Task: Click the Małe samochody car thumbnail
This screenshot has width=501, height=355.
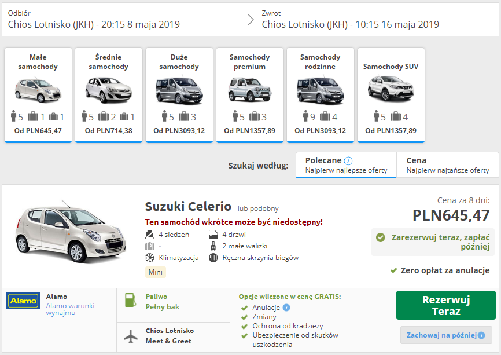Action: (38, 90)
